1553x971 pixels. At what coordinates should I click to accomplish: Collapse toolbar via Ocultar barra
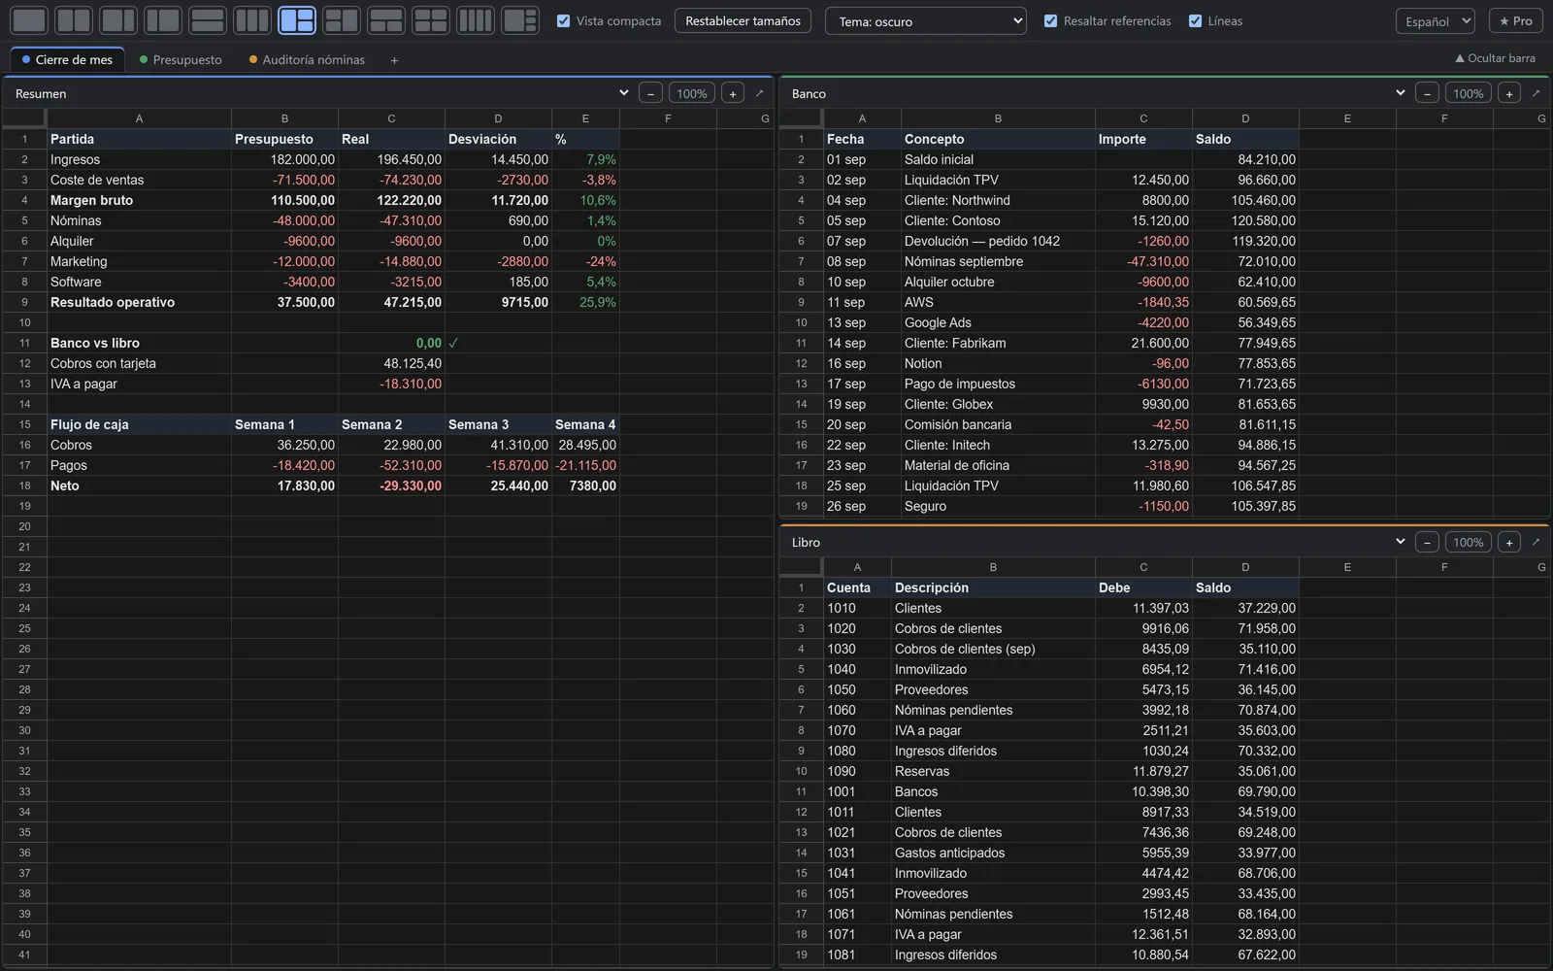[x=1495, y=58]
